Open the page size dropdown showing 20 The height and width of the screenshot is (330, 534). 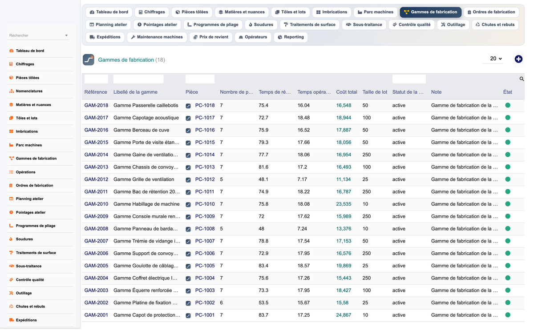pos(493,59)
